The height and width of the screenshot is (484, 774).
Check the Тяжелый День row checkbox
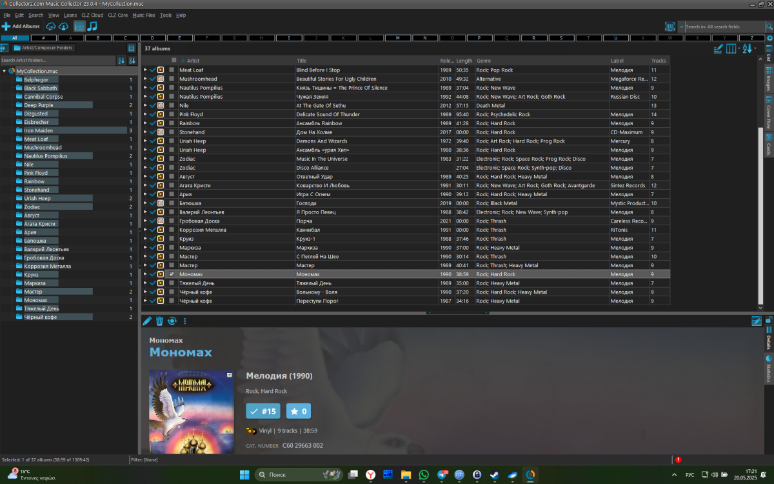click(x=172, y=283)
